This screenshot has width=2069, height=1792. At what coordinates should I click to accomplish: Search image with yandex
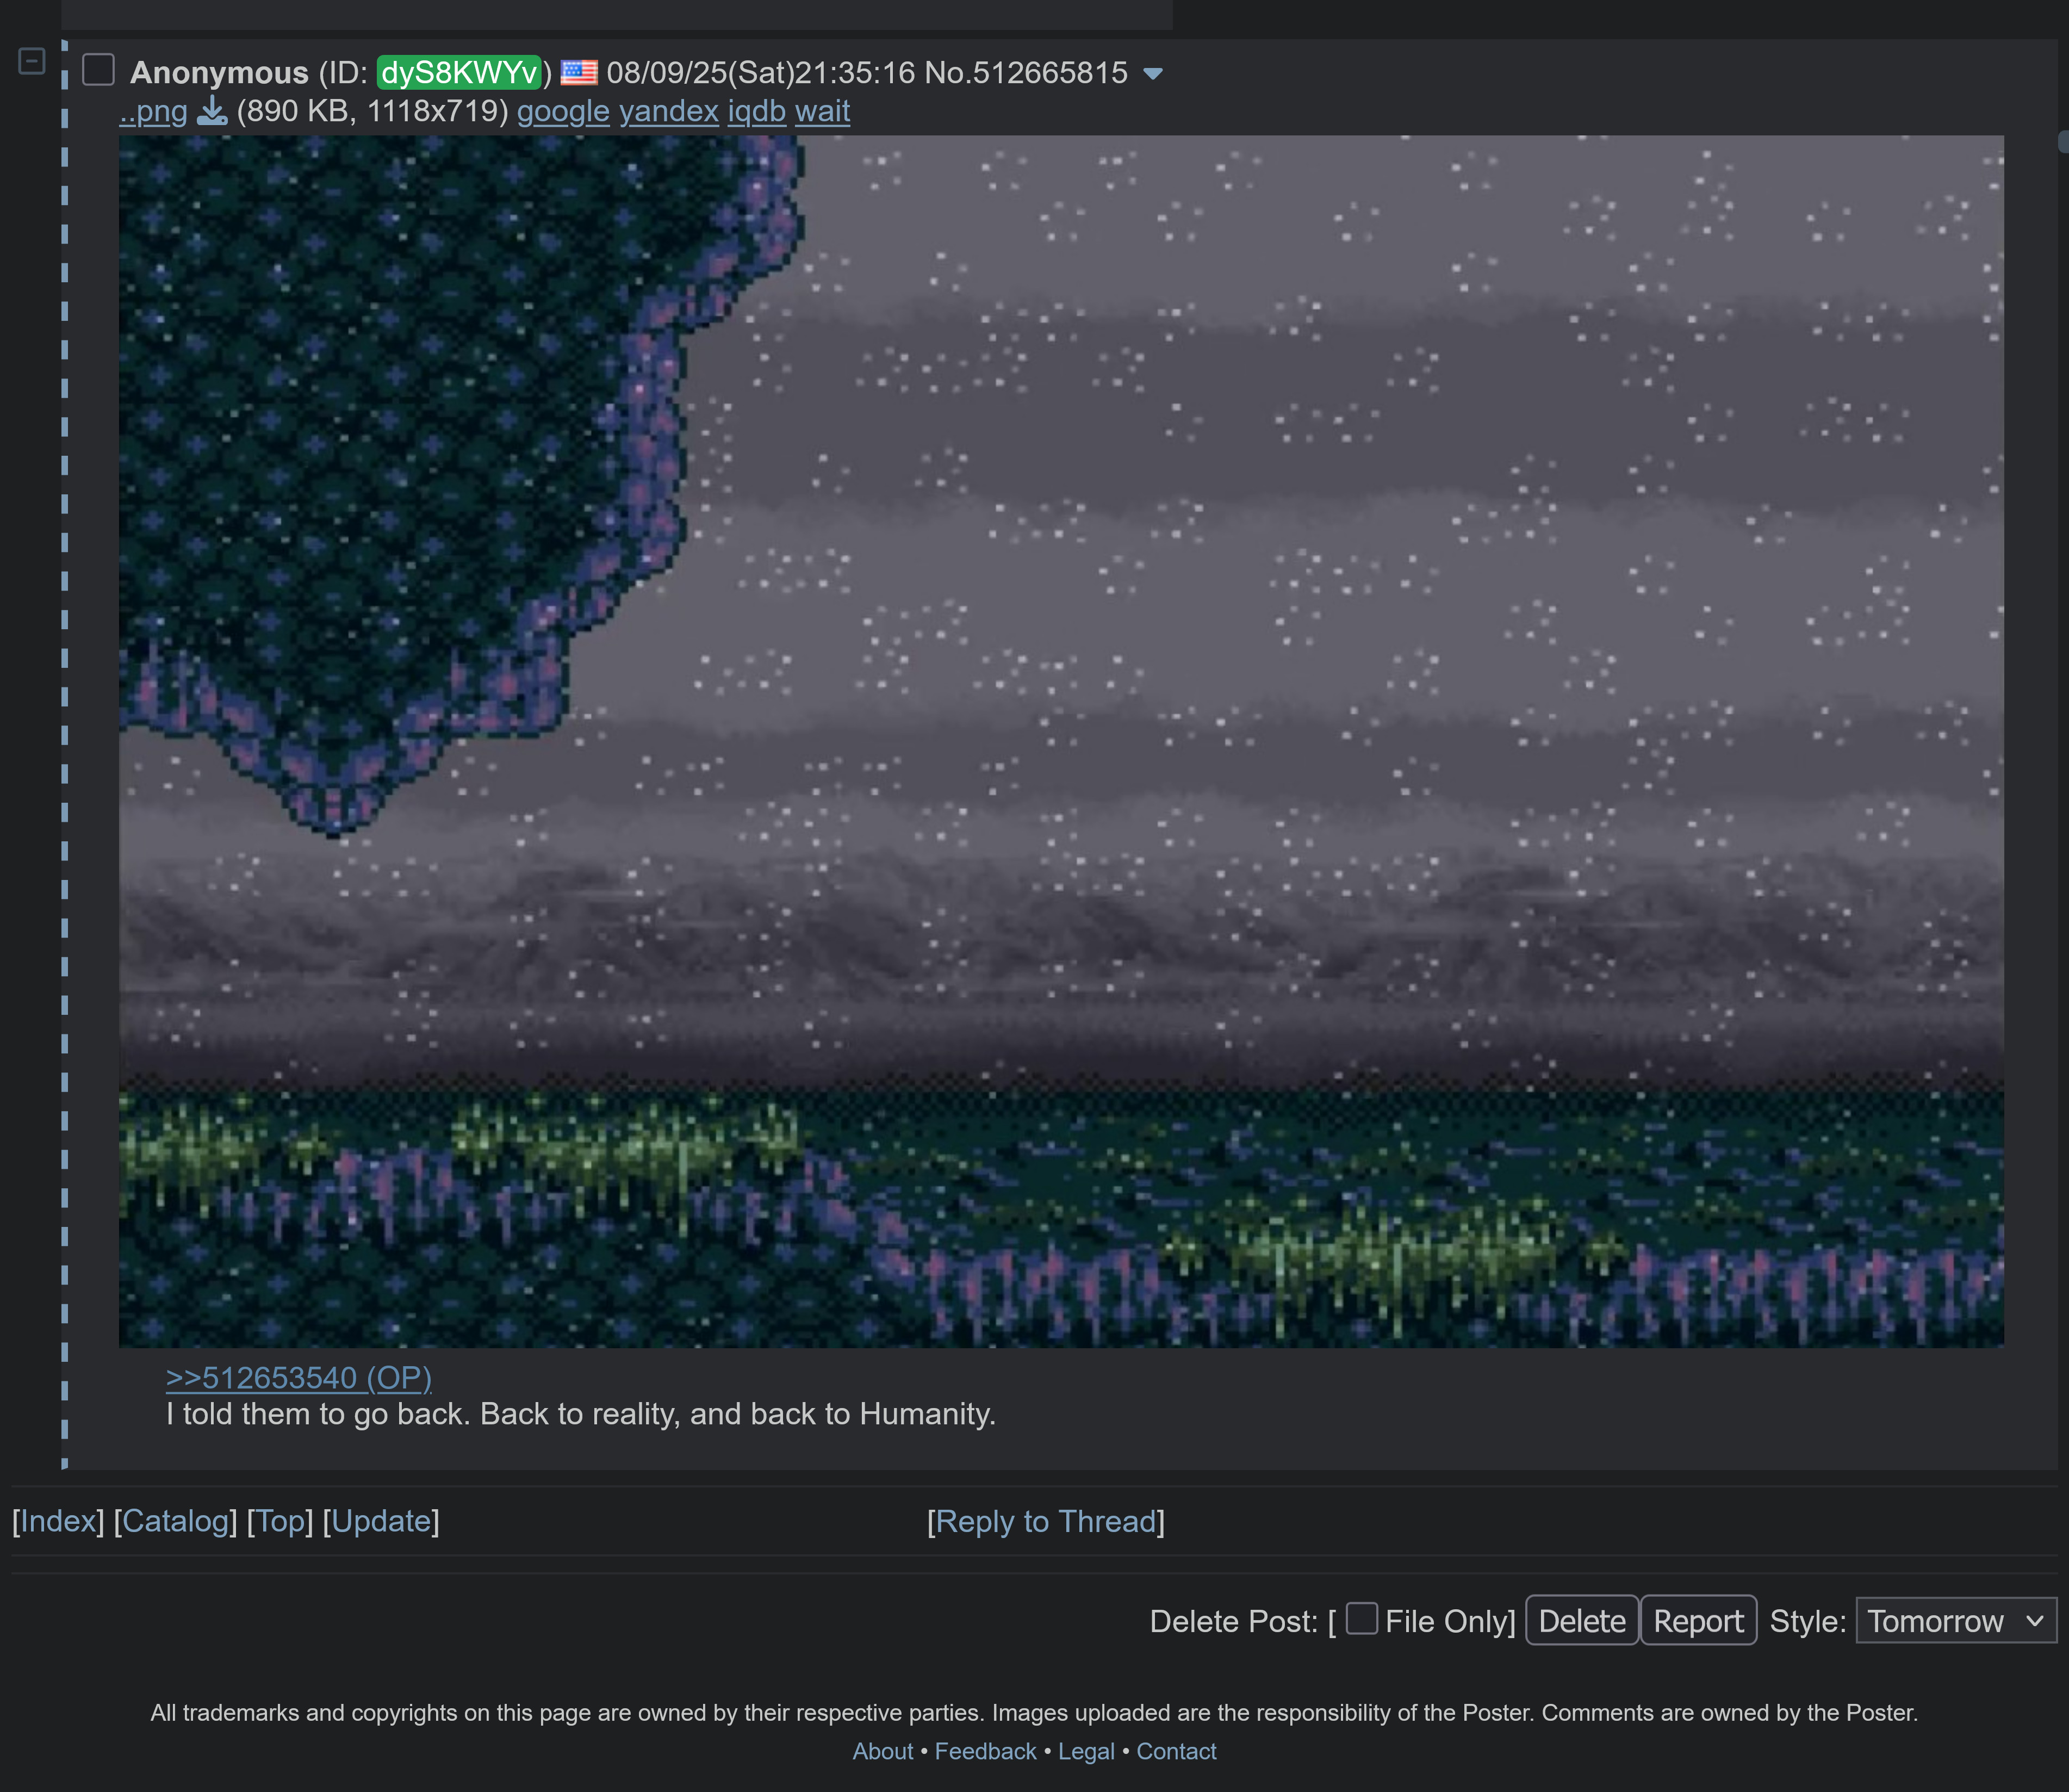[x=668, y=111]
